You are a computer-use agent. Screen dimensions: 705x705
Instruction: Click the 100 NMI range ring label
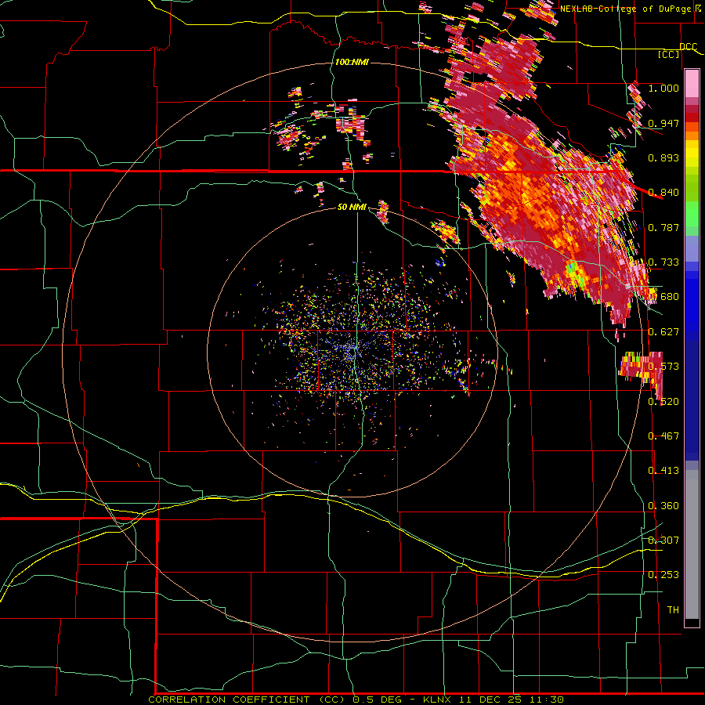click(x=352, y=62)
